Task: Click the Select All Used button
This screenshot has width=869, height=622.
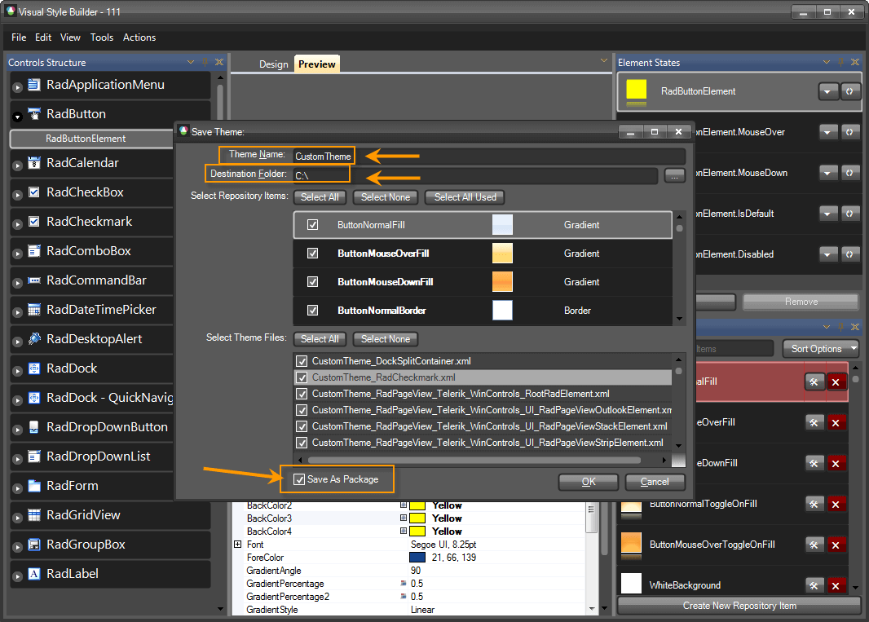Action: (x=464, y=196)
